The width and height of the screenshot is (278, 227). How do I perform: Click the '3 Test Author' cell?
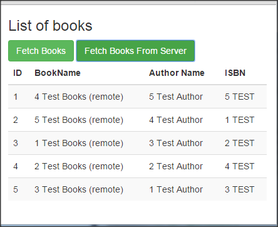point(176,143)
